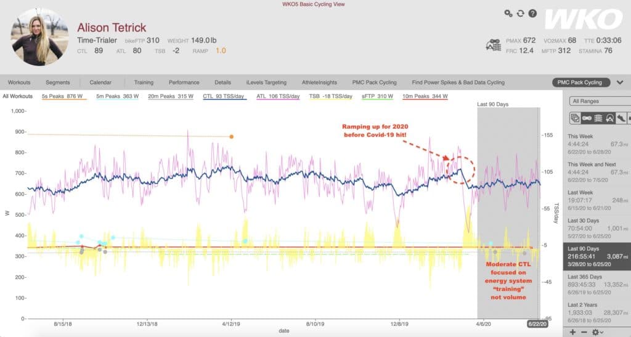The image size is (631, 337).
Task: Toggle the 10m Peaks 344 W legend
Action: (425, 97)
